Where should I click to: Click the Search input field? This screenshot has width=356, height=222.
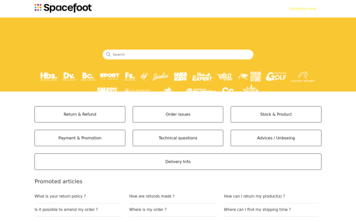coord(178,54)
